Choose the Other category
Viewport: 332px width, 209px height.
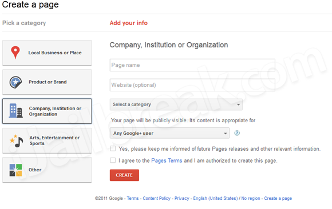[x=47, y=170]
